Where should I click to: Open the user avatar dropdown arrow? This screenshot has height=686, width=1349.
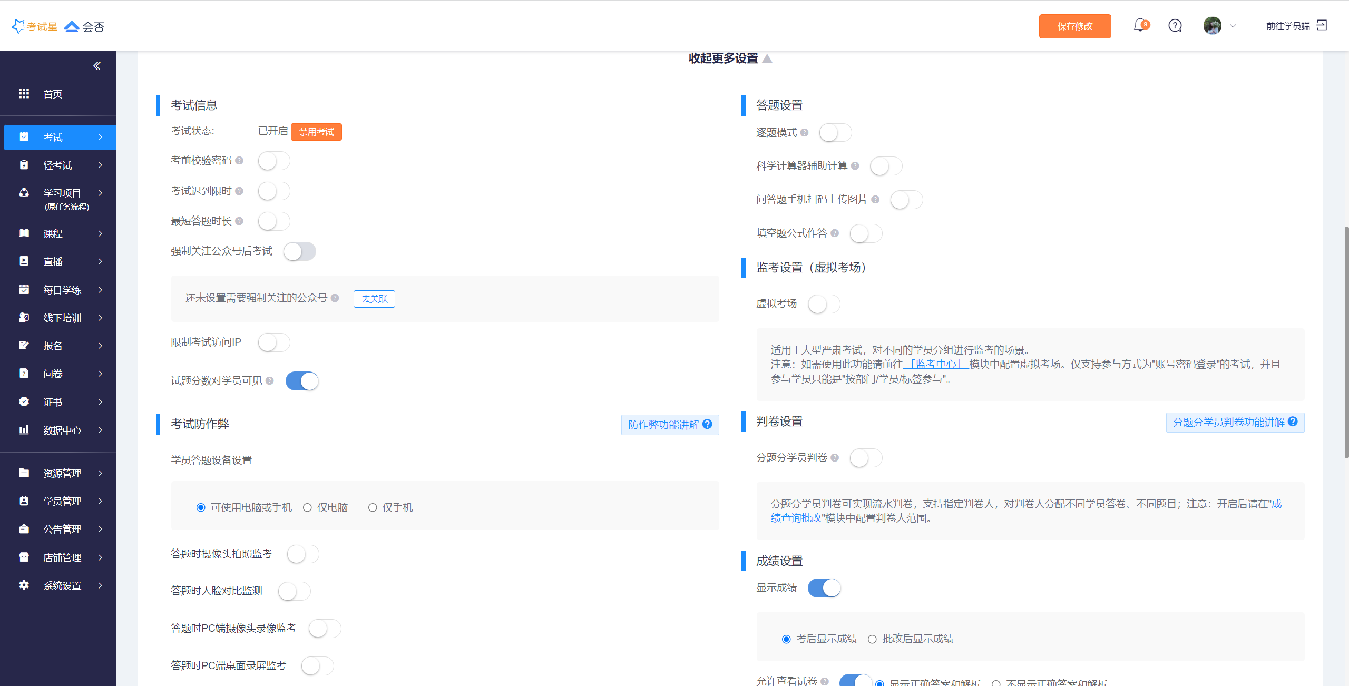point(1233,26)
